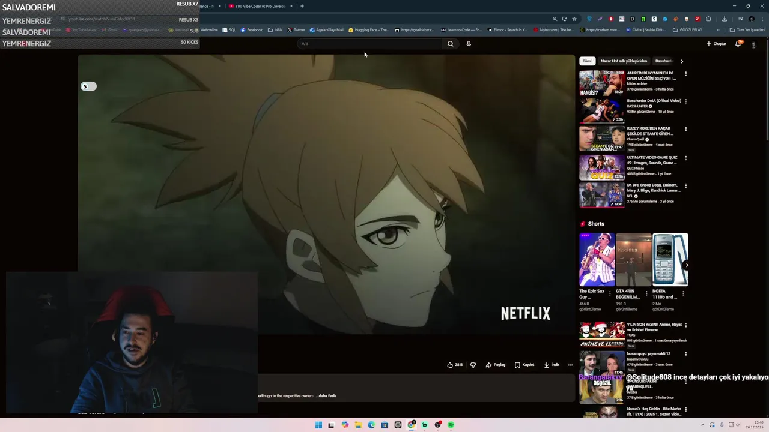Open the NBN bookmark folder
This screenshot has height=432, width=769.
tap(275, 30)
